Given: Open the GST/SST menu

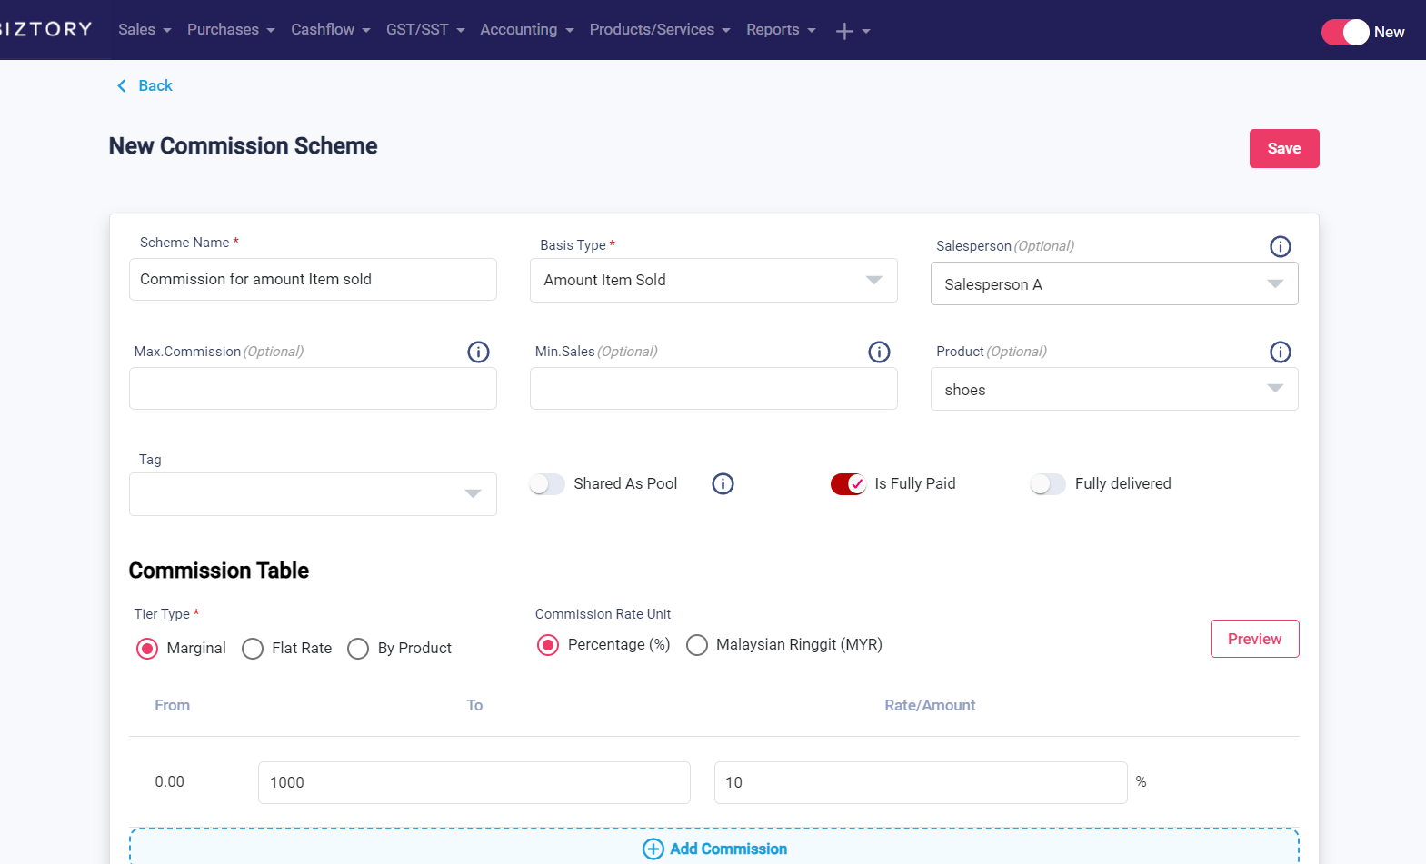Looking at the screenshot, I should coord(425,30).
